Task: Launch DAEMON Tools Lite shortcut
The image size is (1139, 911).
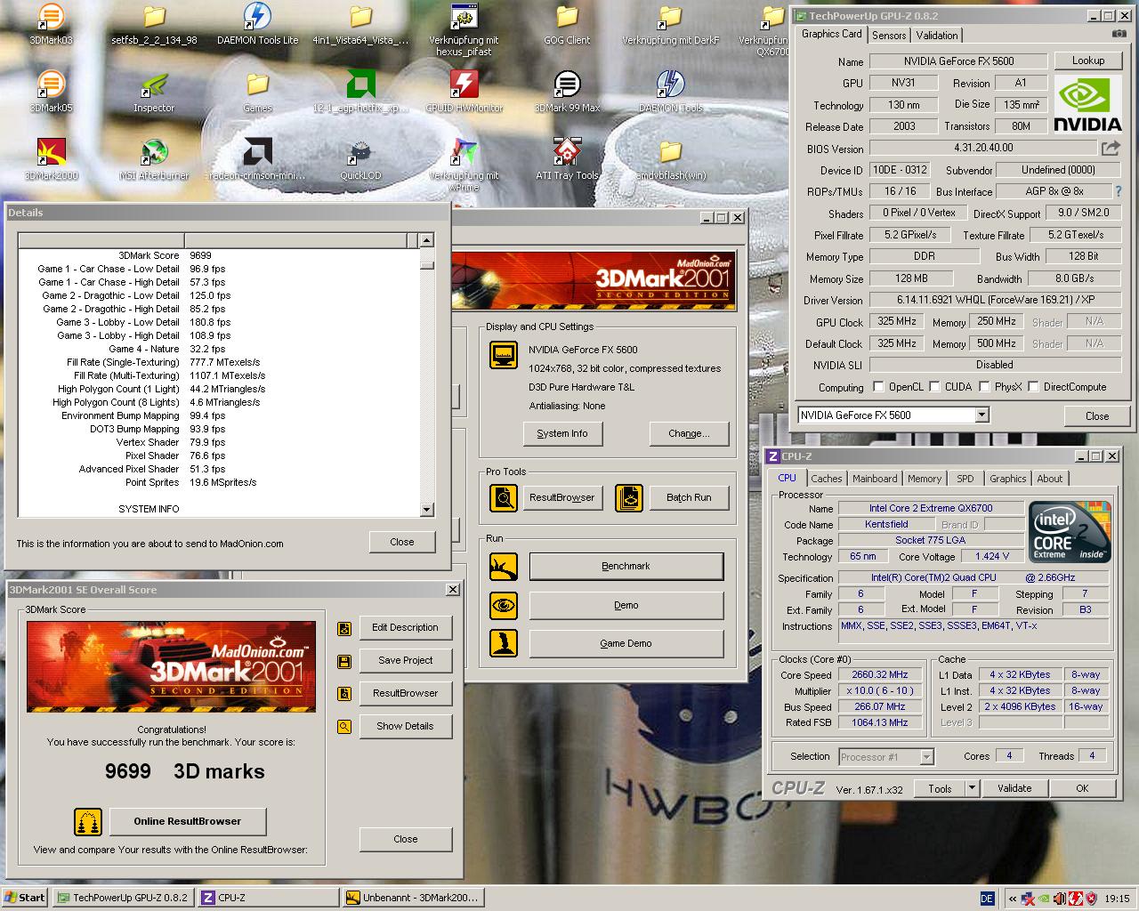Action: tap(257, 17)
